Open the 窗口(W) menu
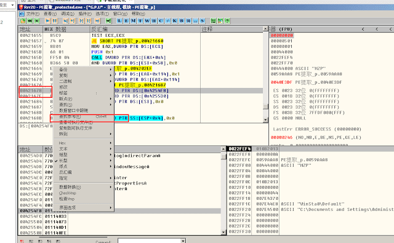 120,14
